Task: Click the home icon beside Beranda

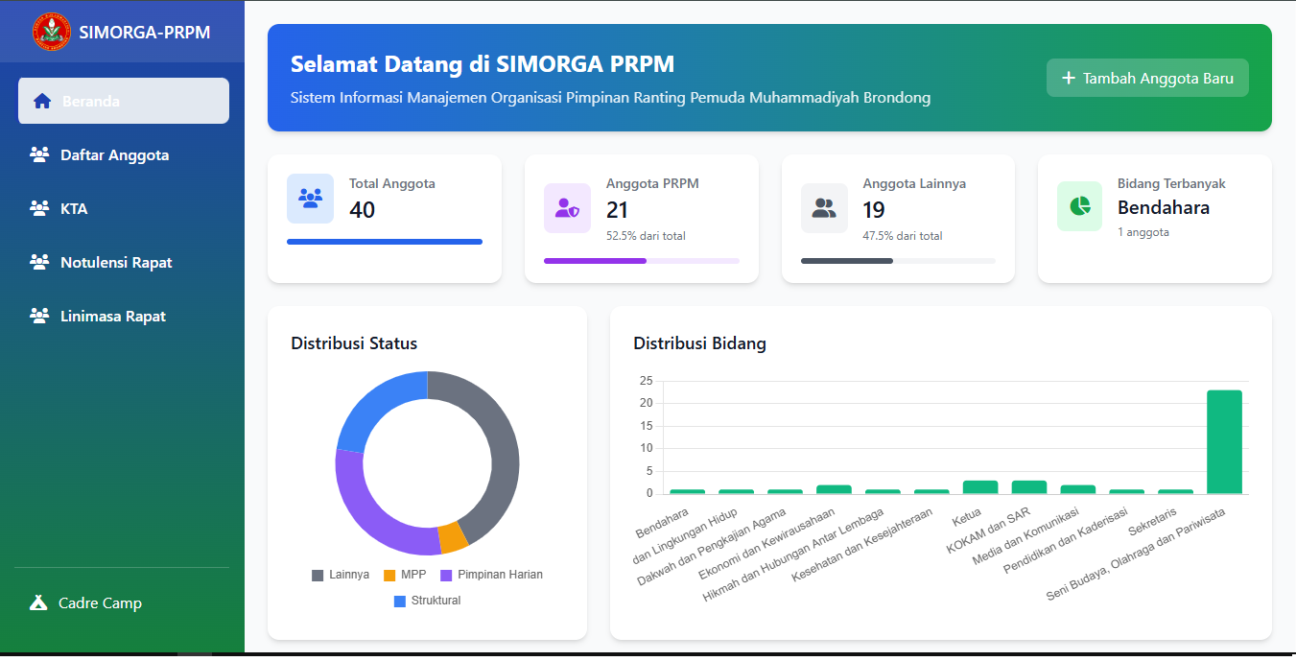Action: click(41, 101)
